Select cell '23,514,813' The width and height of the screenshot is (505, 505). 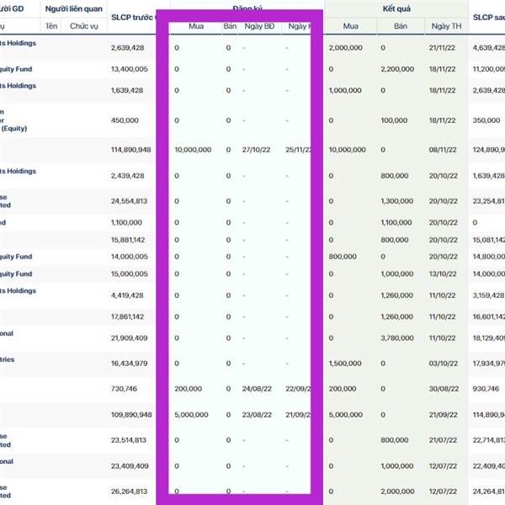click(x=129, y=440)
